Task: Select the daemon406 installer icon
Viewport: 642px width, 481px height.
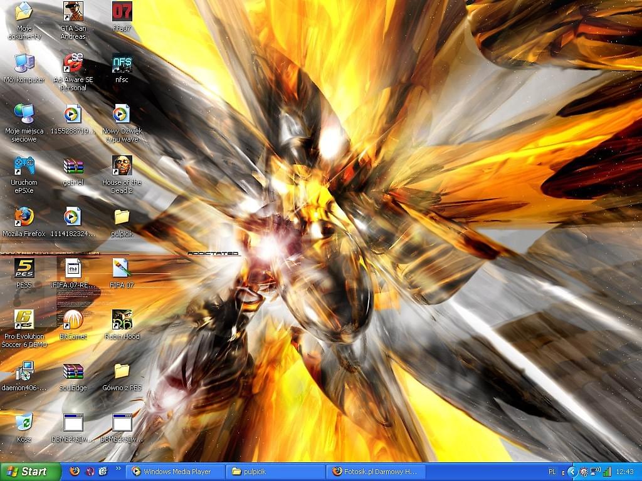Action: pos(24,376)
